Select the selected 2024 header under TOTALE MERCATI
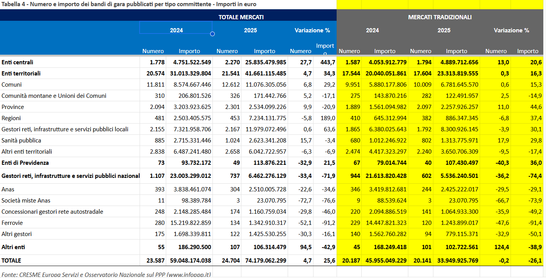This screenshot has height=278, width=546. [176, 30]
